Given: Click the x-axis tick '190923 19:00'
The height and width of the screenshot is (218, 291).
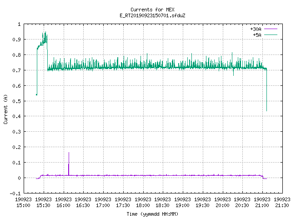Looking at the screenshot, I should (183, 202).
